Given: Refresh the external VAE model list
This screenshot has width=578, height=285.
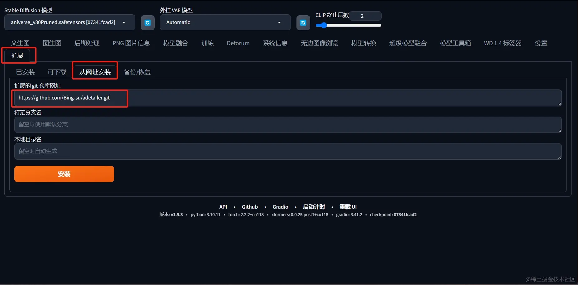Looking at the screenshot, I should click(x=303, y=22).
